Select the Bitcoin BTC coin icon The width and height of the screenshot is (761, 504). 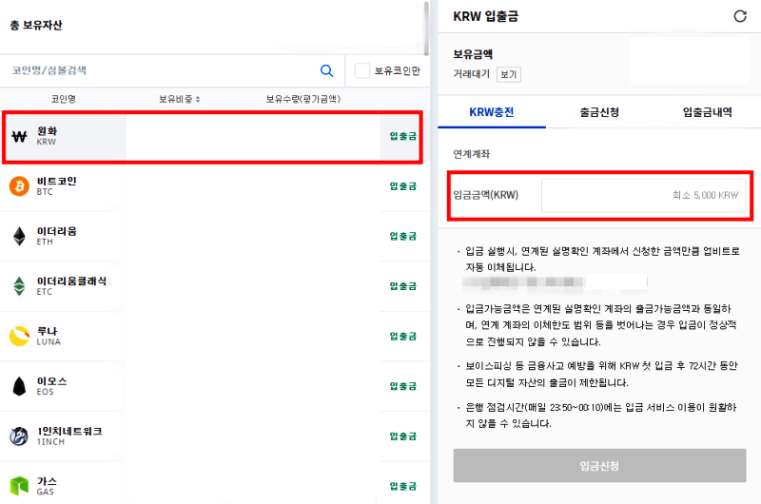(19, 185)
